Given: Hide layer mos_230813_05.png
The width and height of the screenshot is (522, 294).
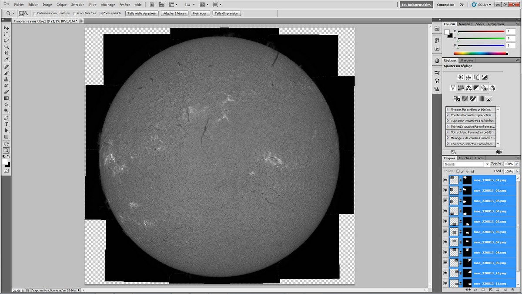Looking at the screenshot, I should (x=445, y=221).
